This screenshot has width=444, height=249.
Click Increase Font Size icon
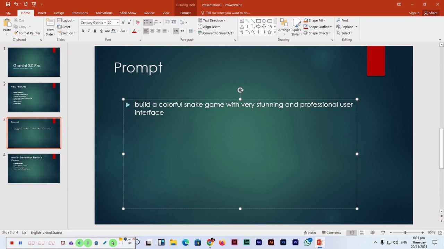click(123, 22)
